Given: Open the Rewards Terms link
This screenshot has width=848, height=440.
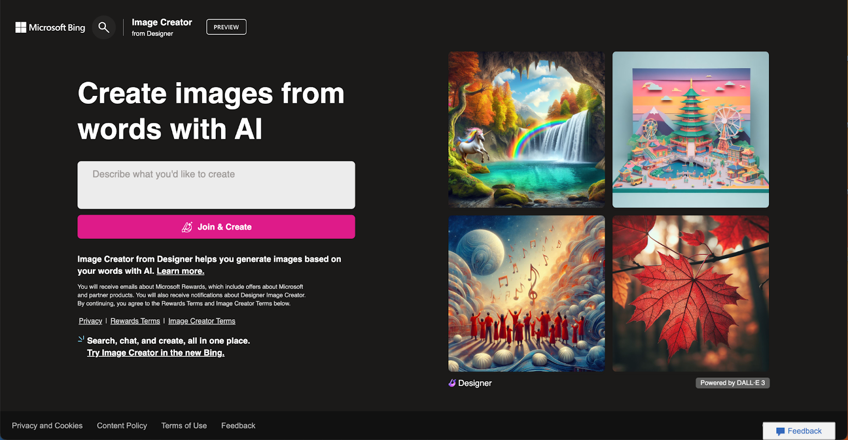Looking at the screenshot, I should tap(135, 321).
